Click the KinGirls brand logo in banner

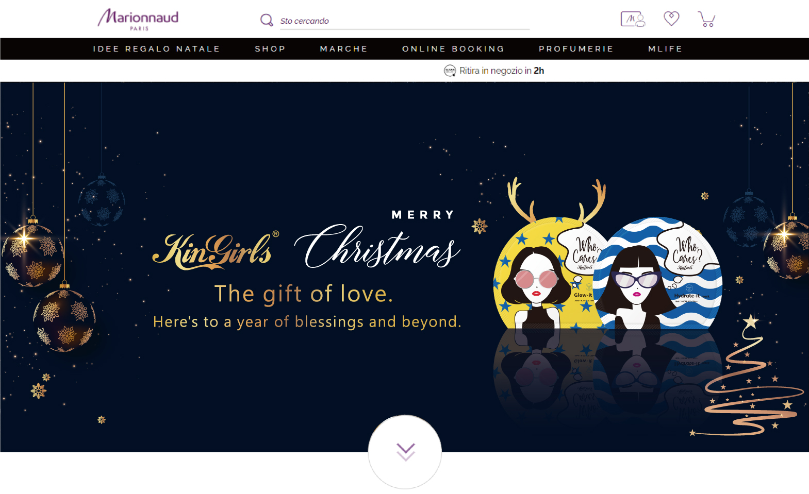(216, 250)
